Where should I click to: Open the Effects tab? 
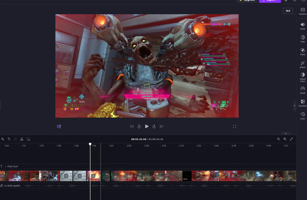(x=303, y=64)
